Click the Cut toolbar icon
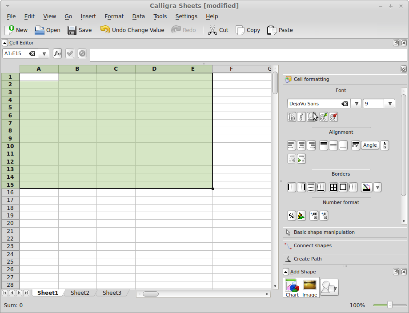 click(218, 30)
